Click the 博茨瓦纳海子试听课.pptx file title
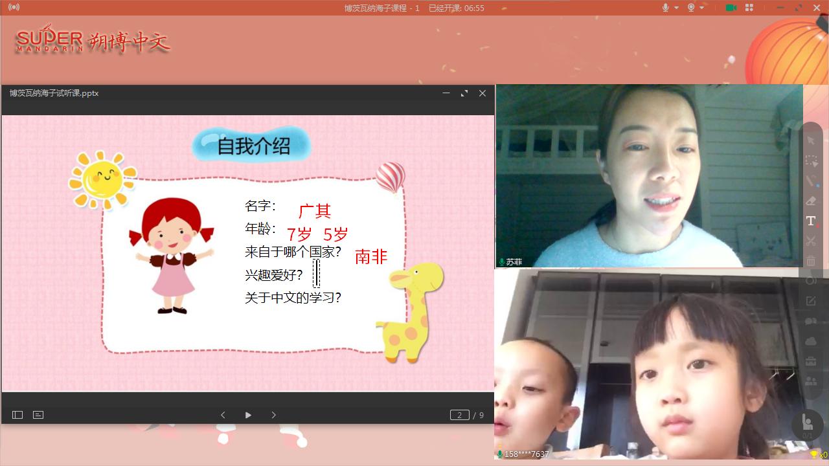Image resolution: width=829 pixels, height=466 pixels. 54,93
